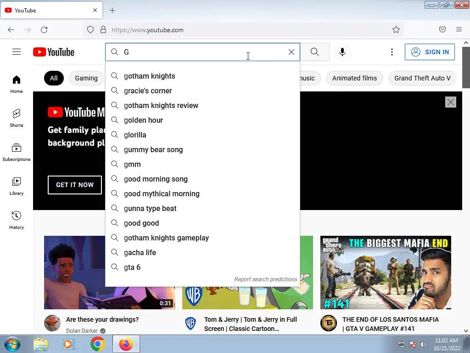Reload the page with the refresh button
The width and height of the screenshot is (470, 353).
44,30
